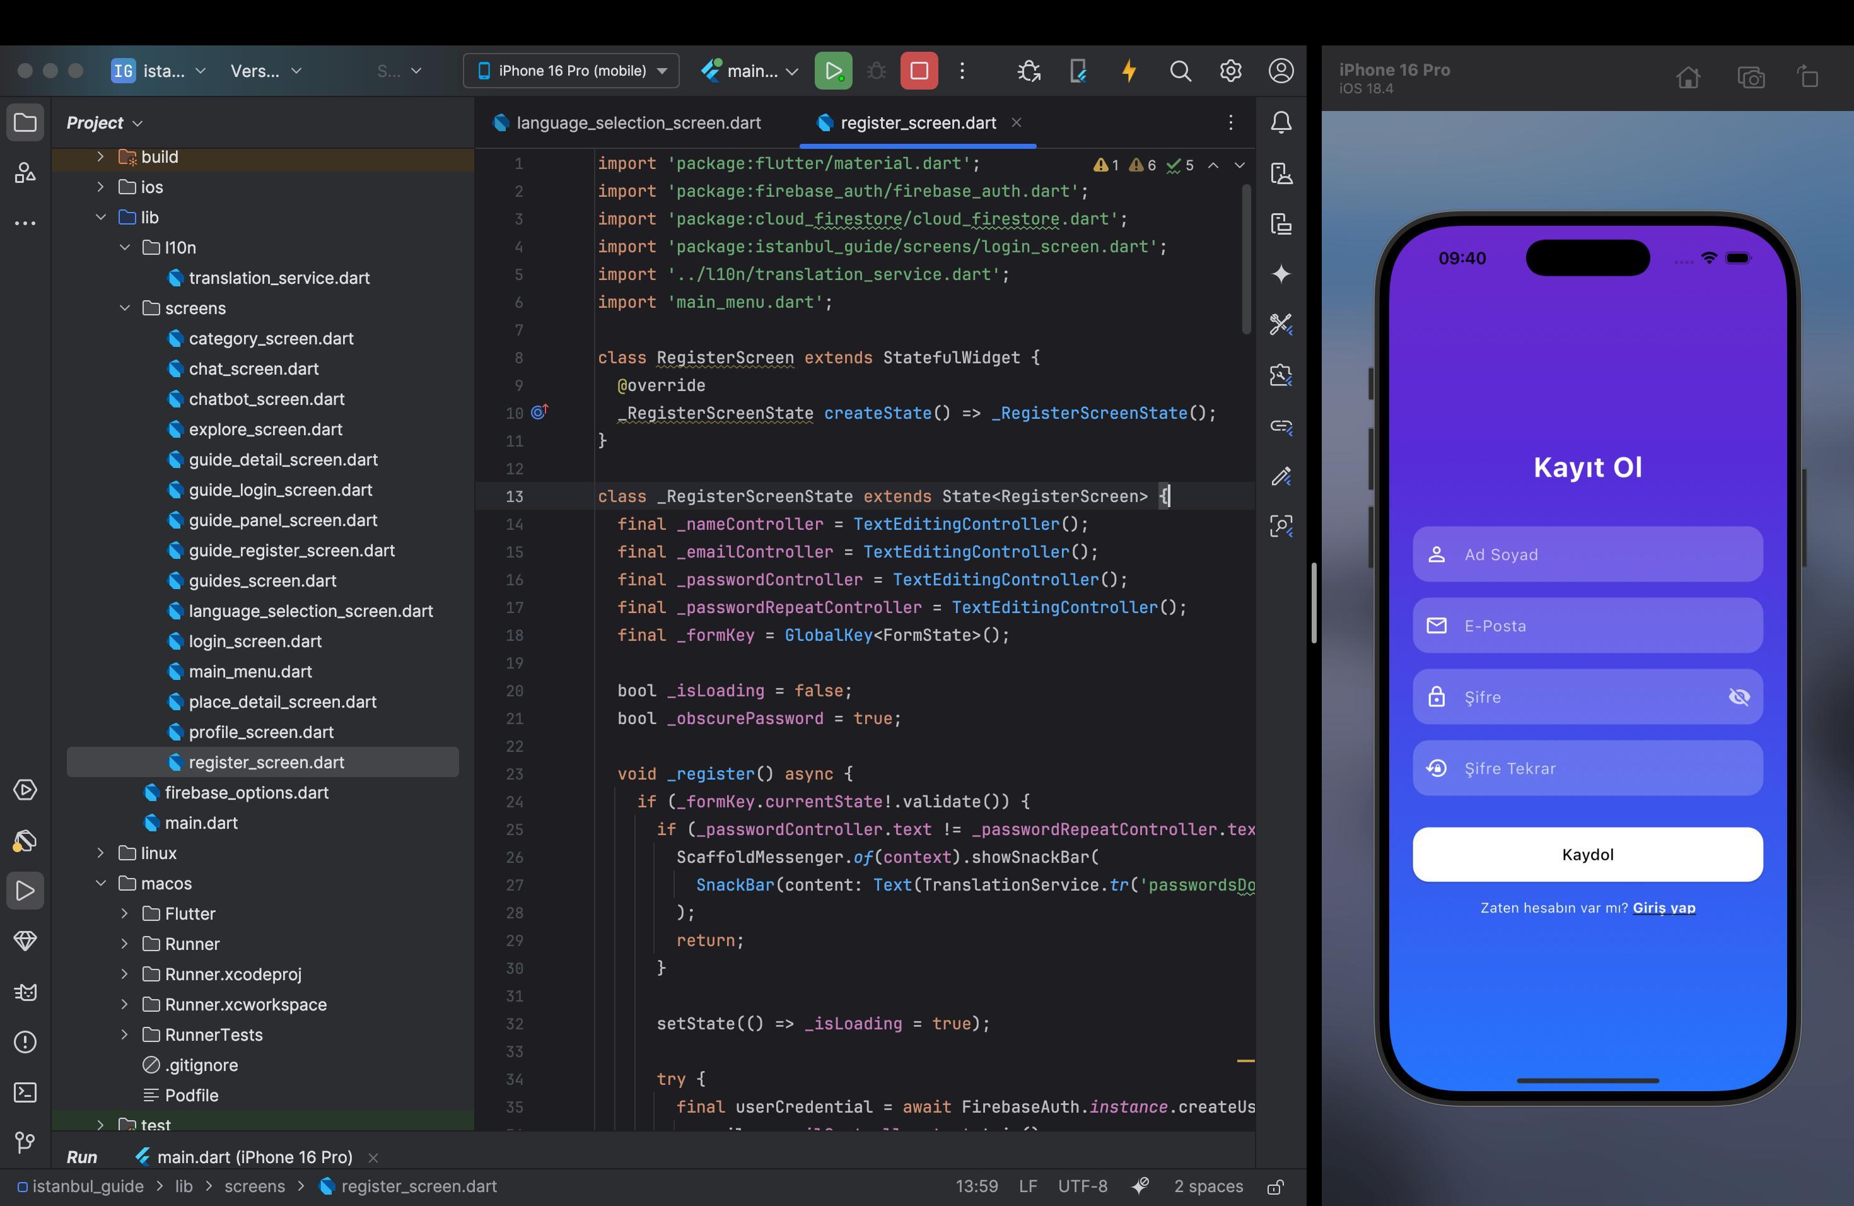Open Search Everywhere magnifier icon
The width and height of the screenshot is (1854, 1206).
click(1180, 71)
